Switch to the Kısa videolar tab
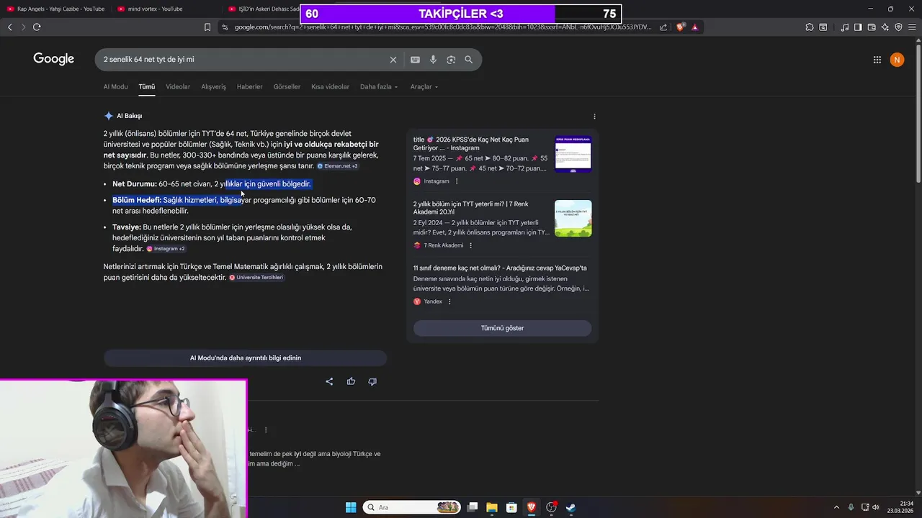Screen dimensions: 922x518 330,87
